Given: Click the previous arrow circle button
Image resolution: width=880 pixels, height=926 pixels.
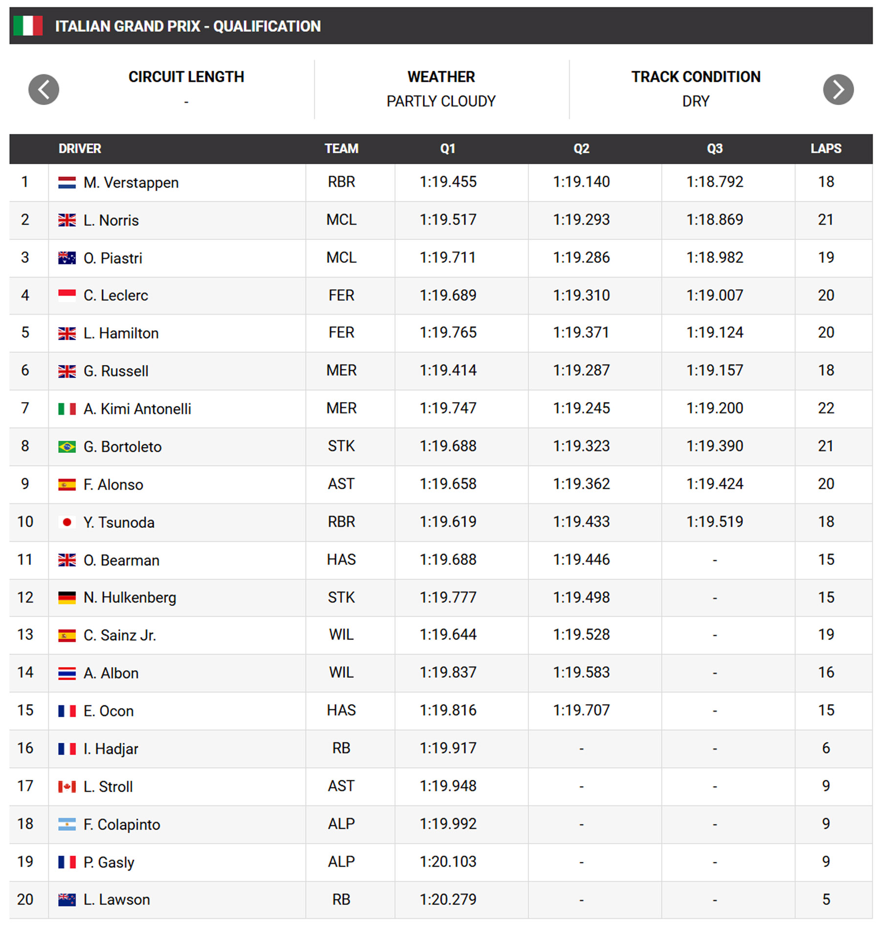Looking at the screenshot, I should 44,89.
